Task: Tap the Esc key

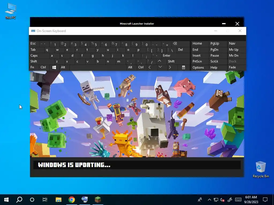Action: tap(34, 44)
